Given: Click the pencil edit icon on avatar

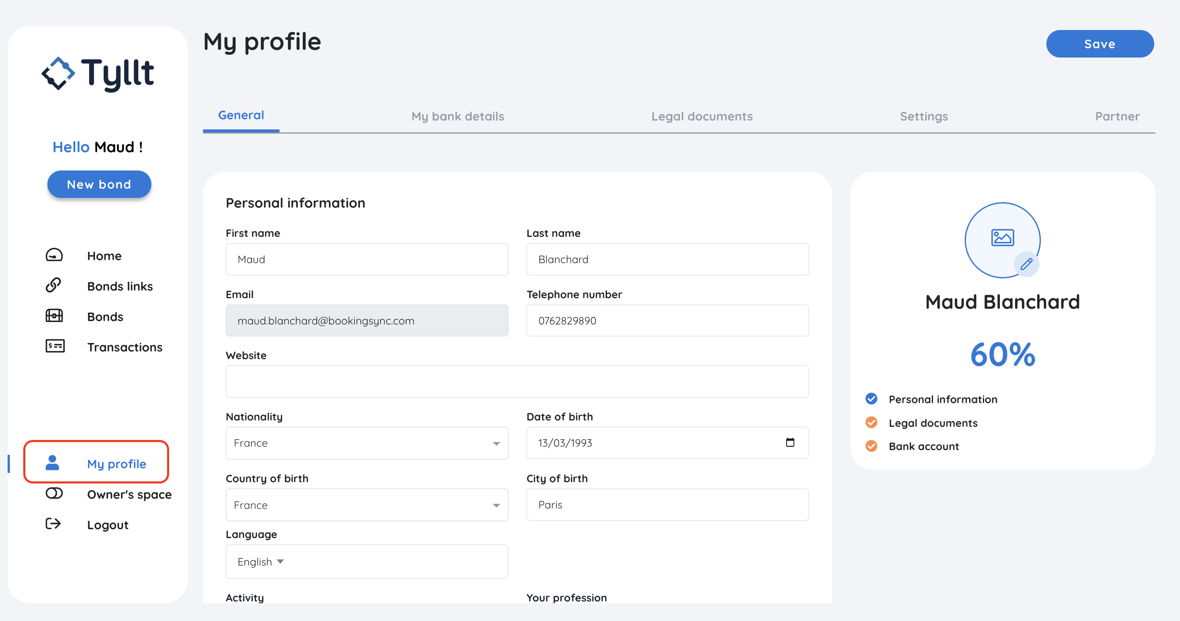Looking at the screenshot, I should pyautogui.click(x=1026, y=264).
